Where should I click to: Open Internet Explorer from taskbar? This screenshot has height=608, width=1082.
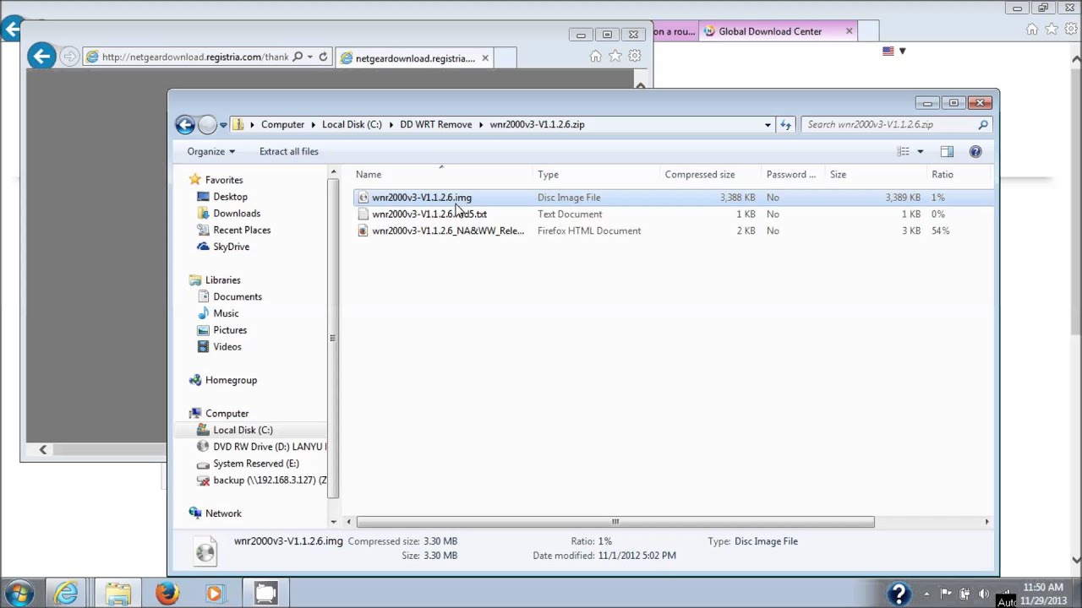click(x=67, y=593)
